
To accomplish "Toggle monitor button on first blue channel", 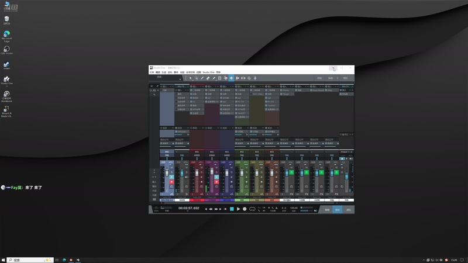I will (x=171, y=177).
